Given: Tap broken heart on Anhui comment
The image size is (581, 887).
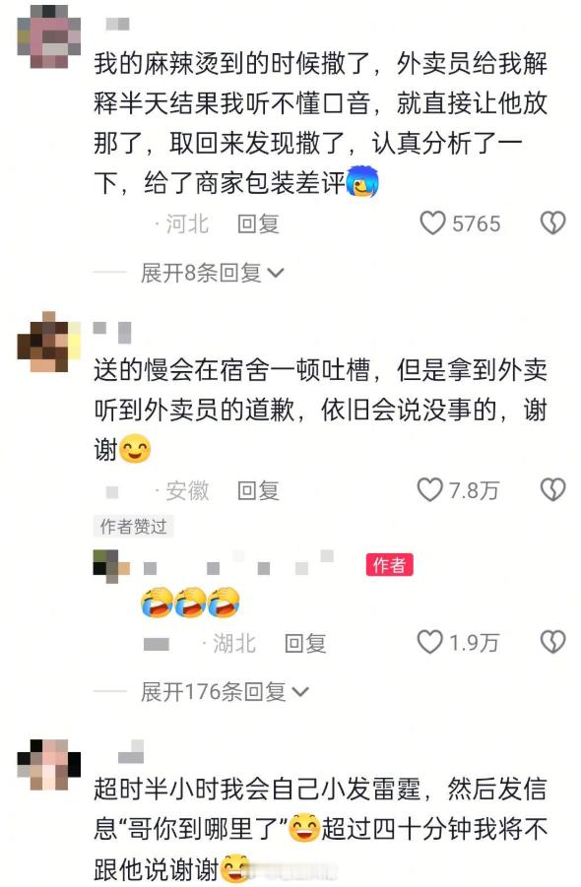Looking at the screenshot, I should (x=552, y=490).
